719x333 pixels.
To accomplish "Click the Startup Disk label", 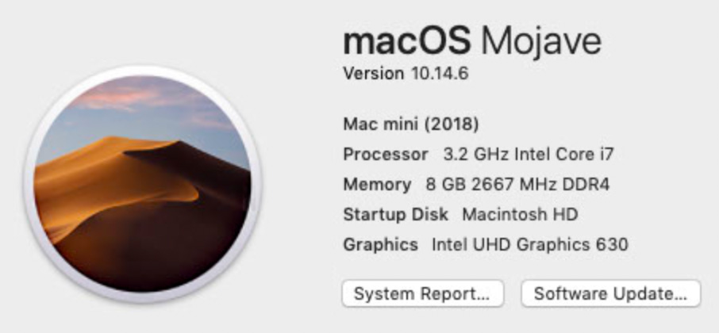I will pyautogui.click(x=396, y=214).
